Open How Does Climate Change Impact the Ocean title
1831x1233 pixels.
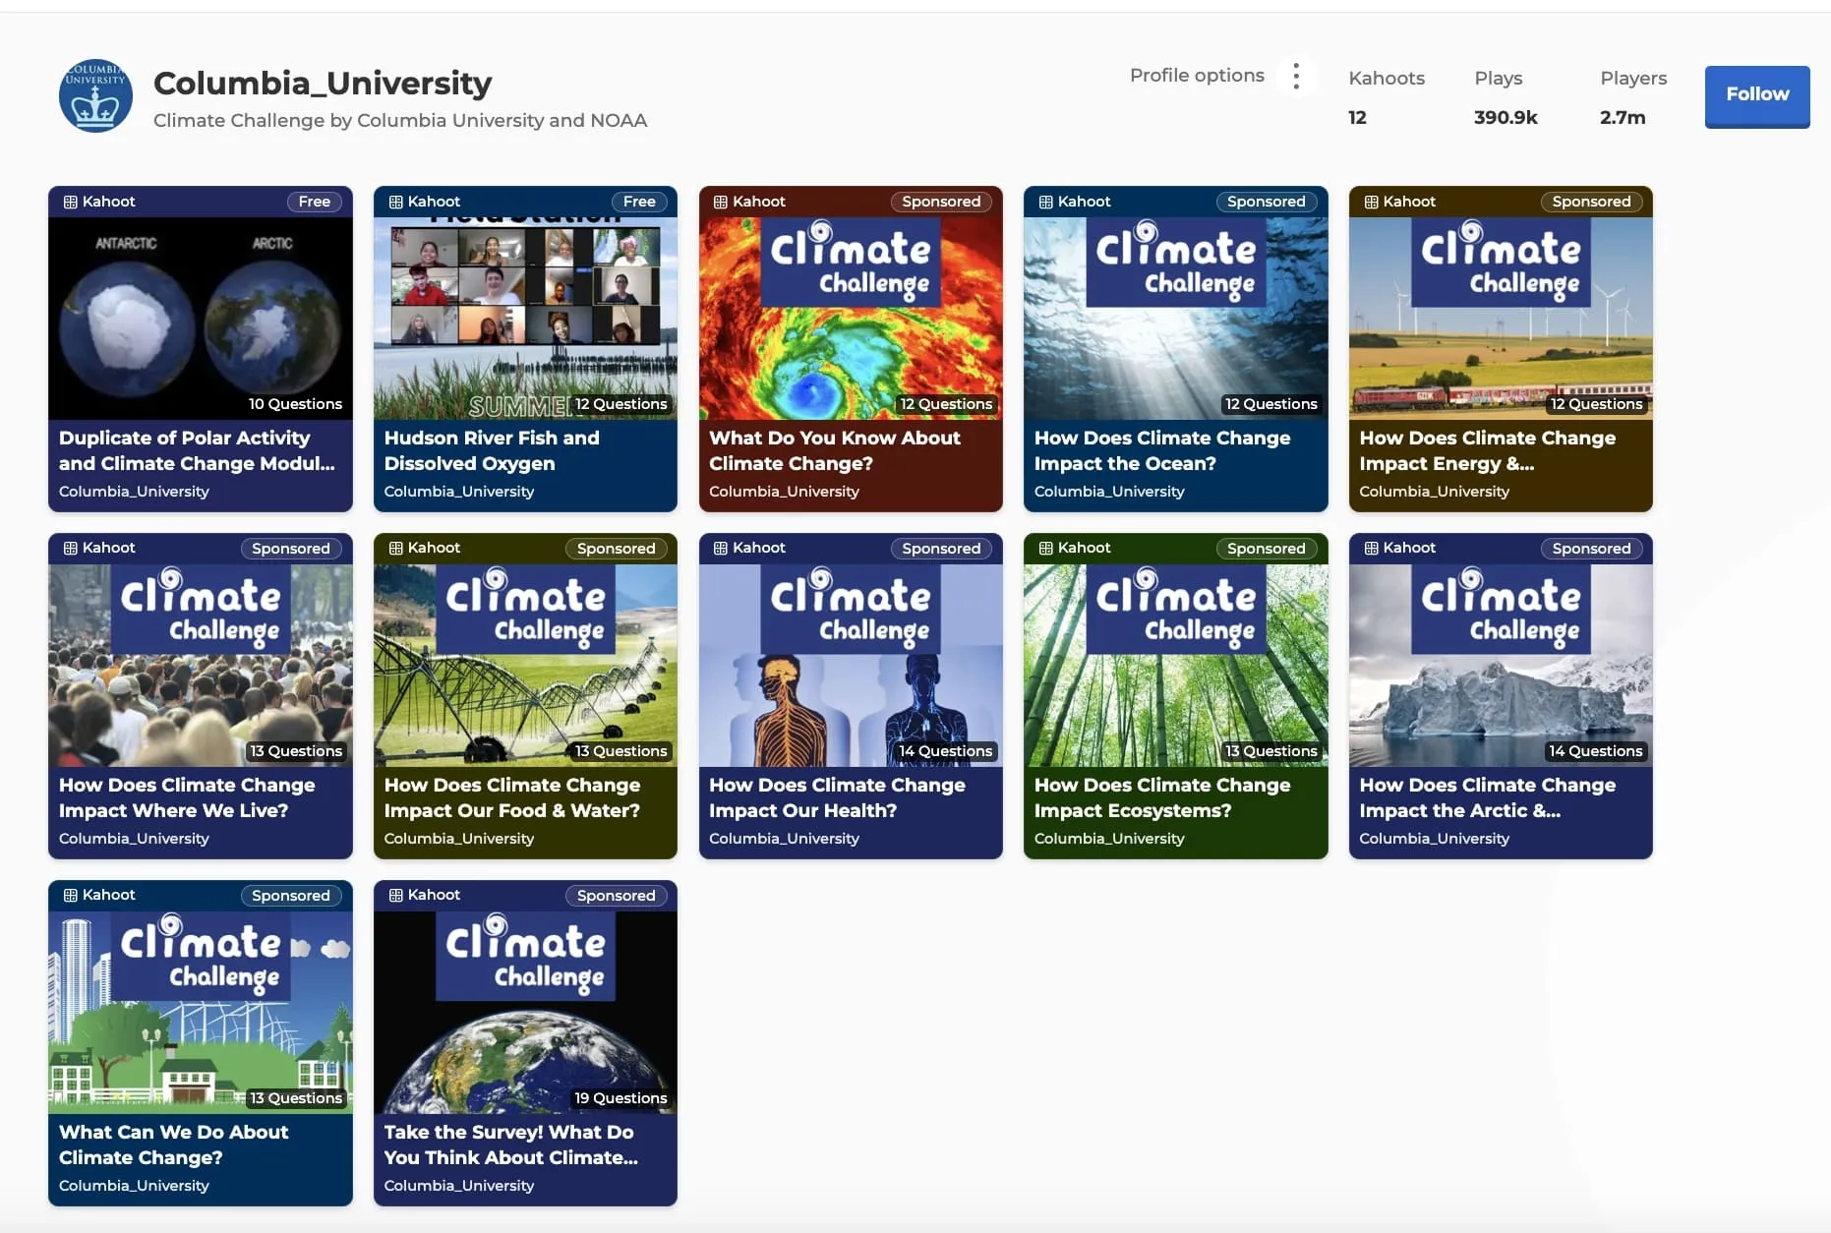(x=1162, y=450)
